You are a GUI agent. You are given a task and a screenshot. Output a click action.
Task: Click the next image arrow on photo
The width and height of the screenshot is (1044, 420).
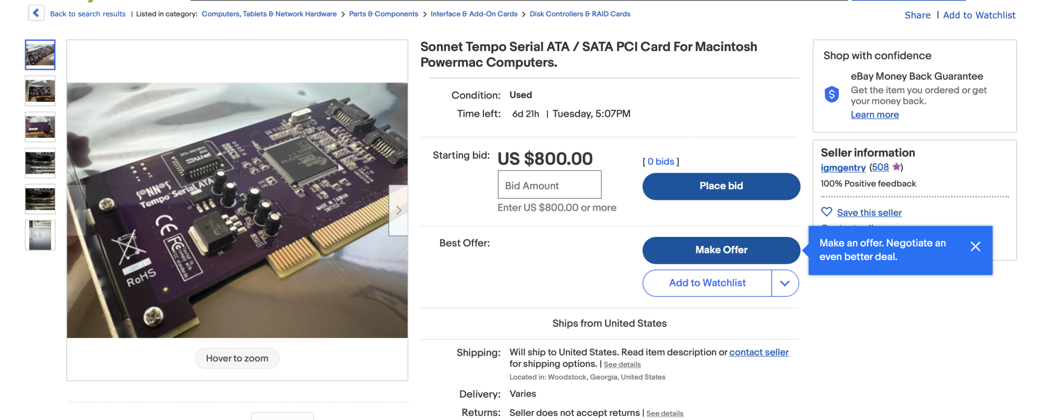(x=398, y=210)
